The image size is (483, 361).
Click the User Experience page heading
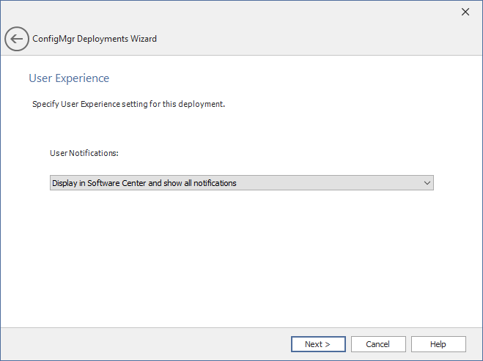coord(69,78)
